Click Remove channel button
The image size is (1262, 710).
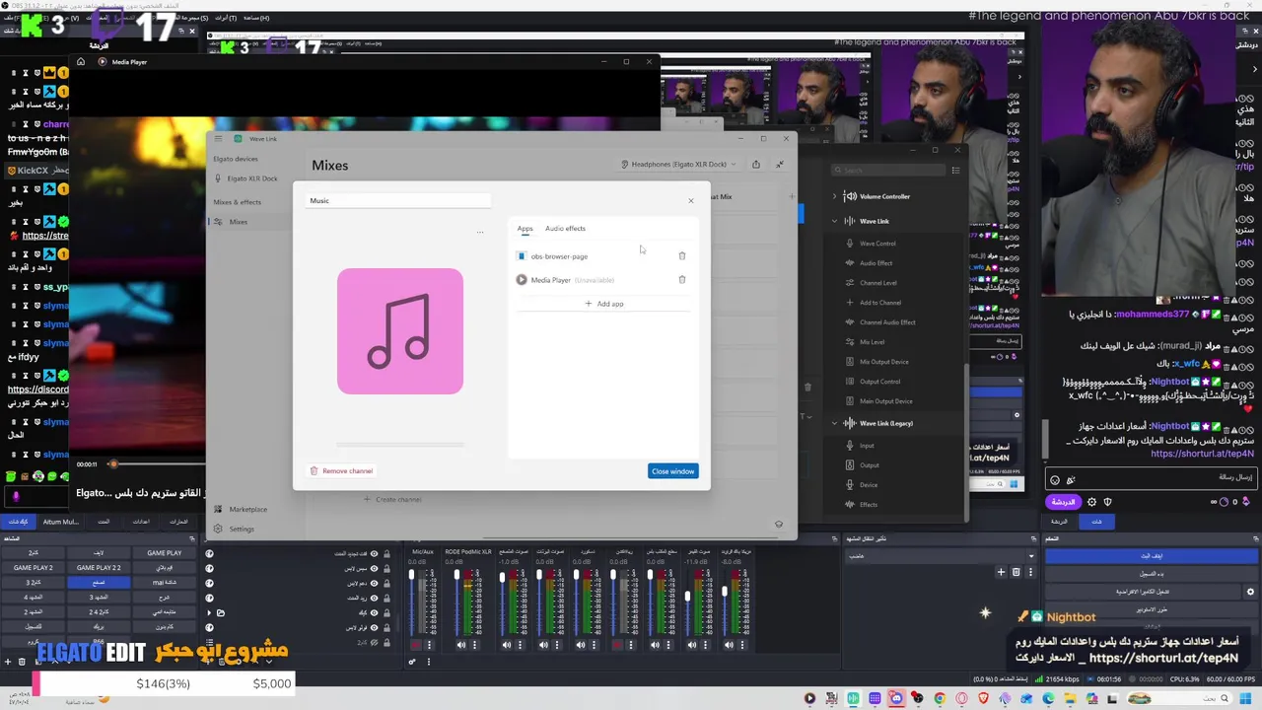(x=341, y=471)
